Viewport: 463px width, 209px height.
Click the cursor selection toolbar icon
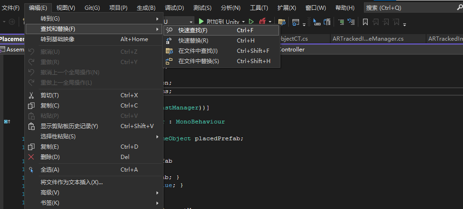[317, 22]
